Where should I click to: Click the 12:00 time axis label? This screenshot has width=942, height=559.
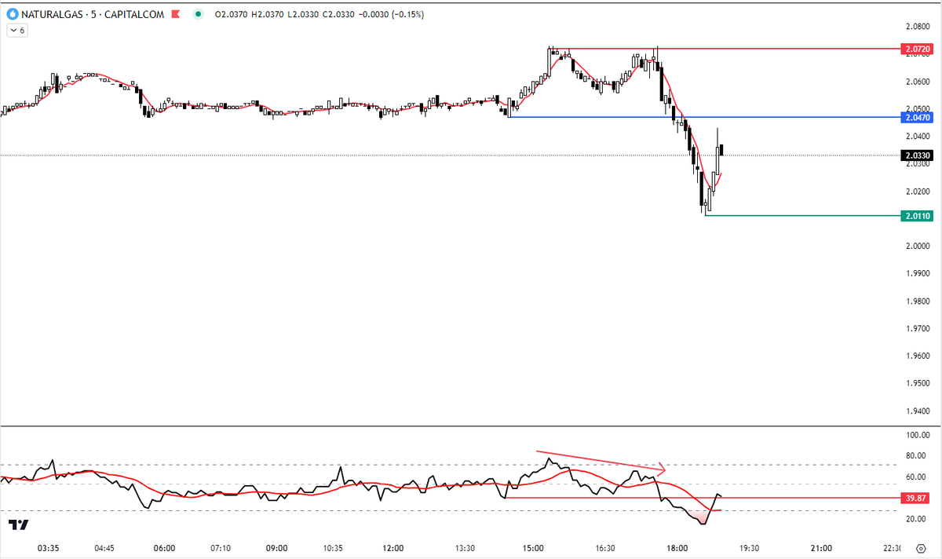pos(393,549)
